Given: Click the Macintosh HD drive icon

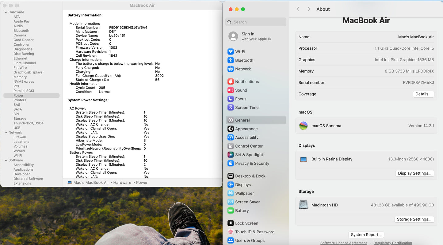Looking at the screenshot, I should (303, 205).
